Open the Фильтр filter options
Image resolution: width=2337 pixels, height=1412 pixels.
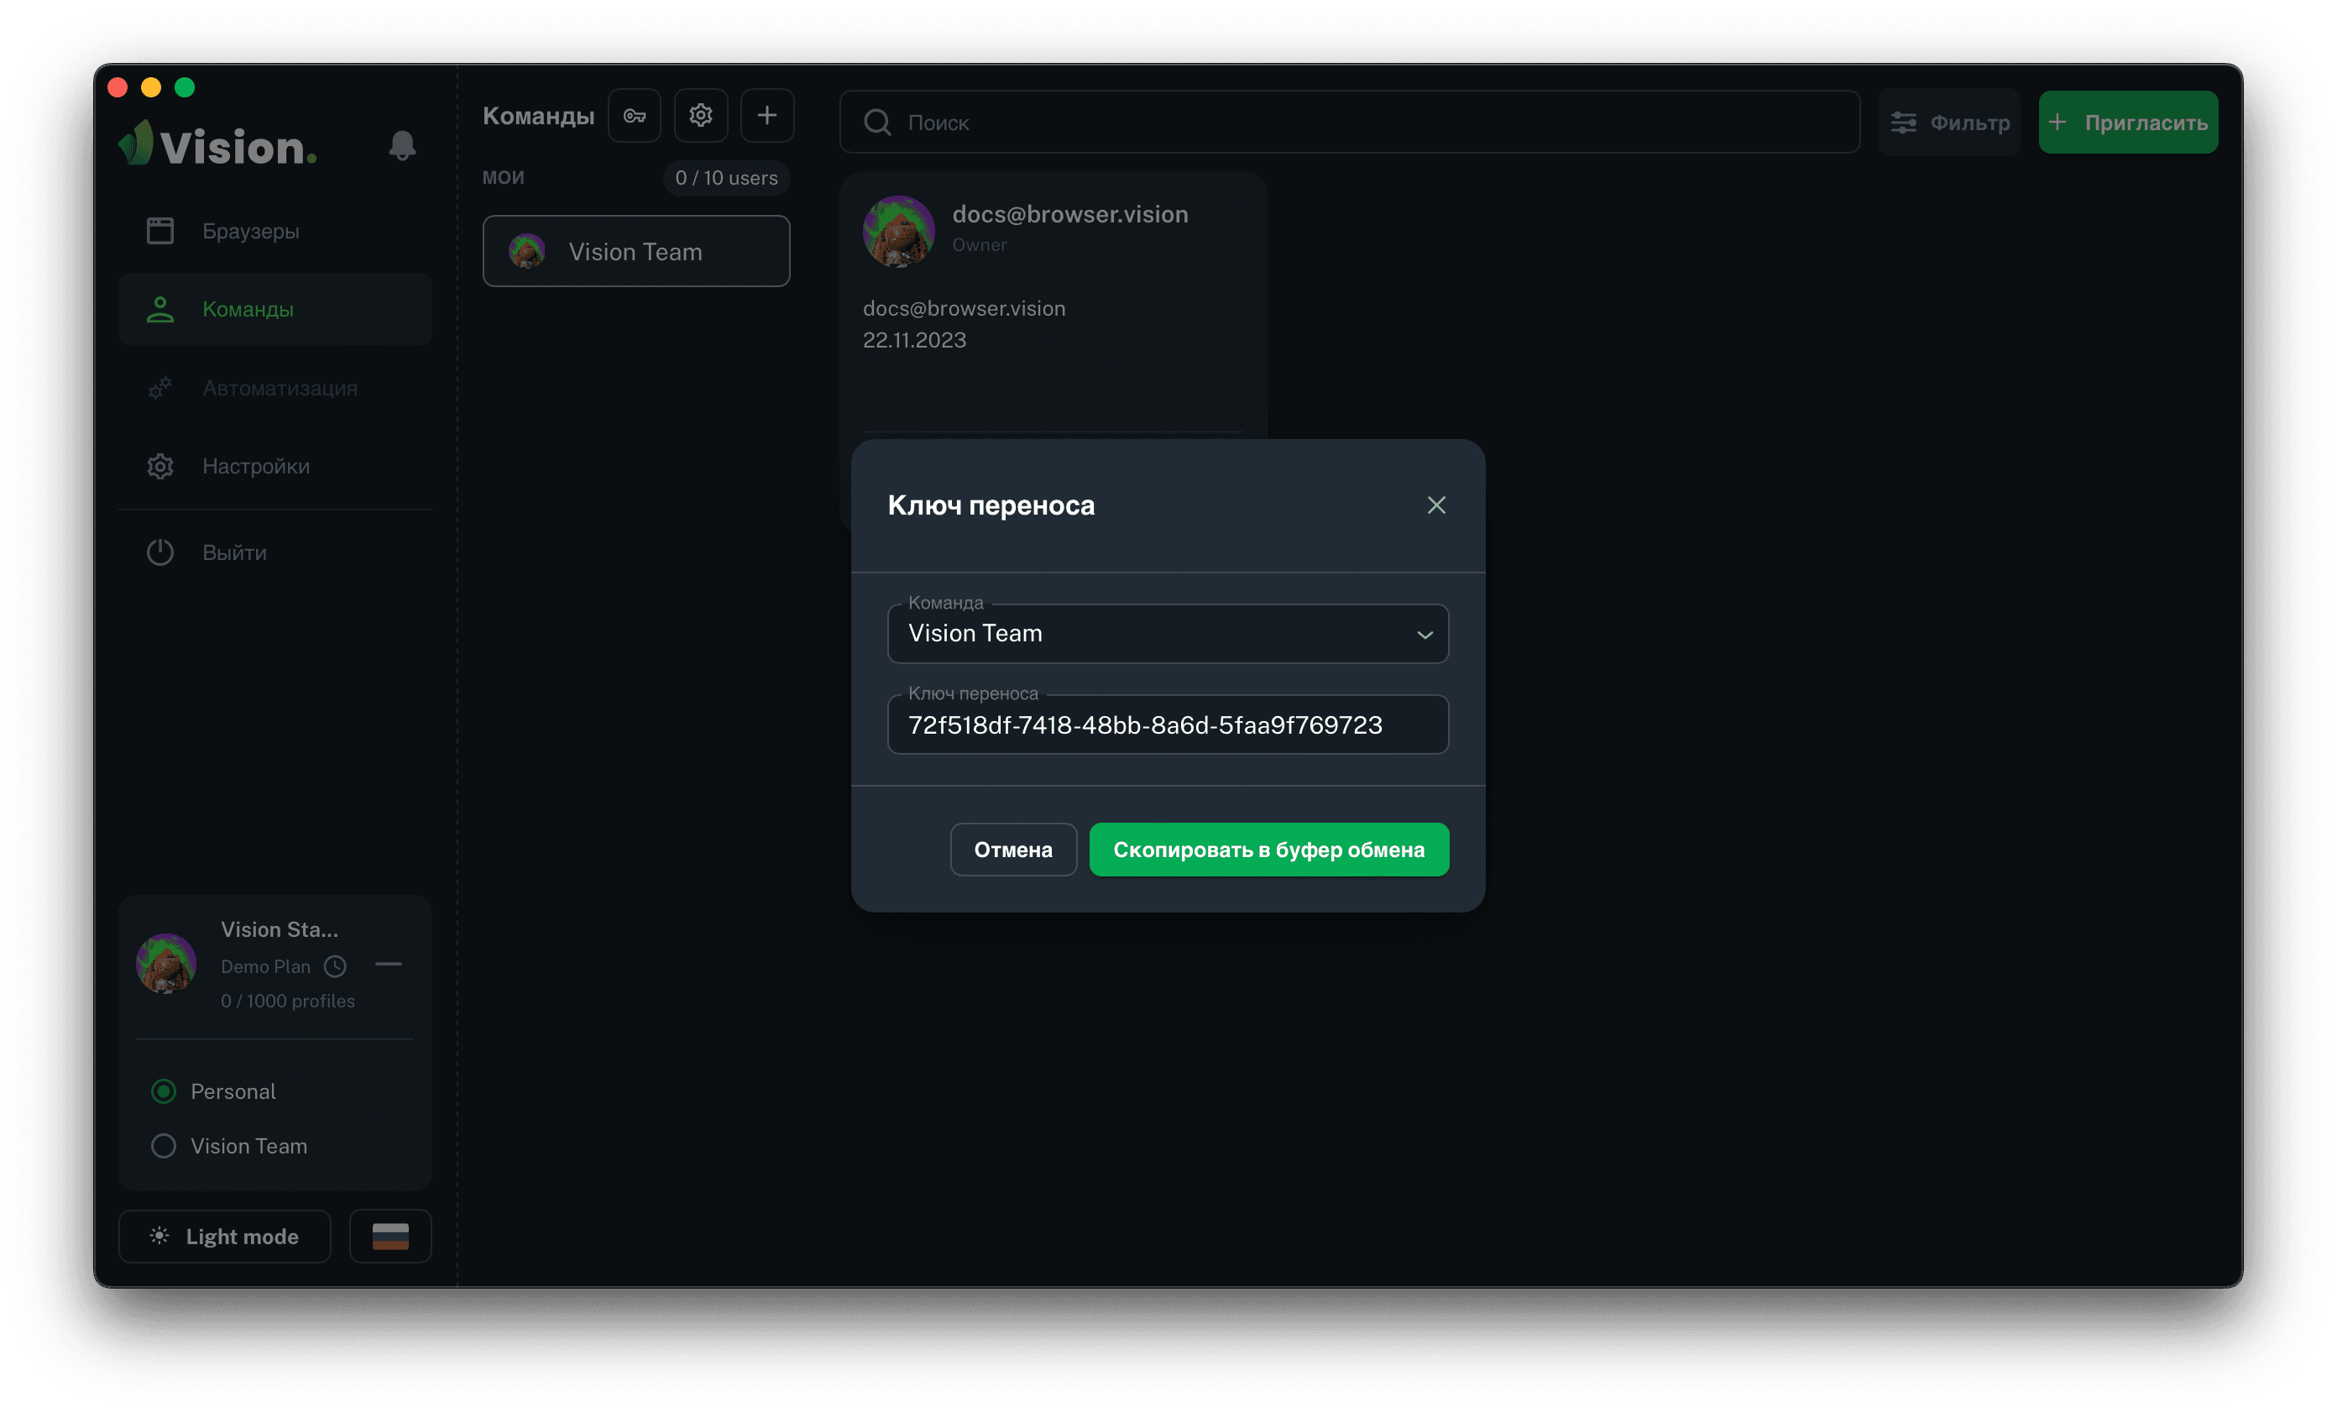1949,123
